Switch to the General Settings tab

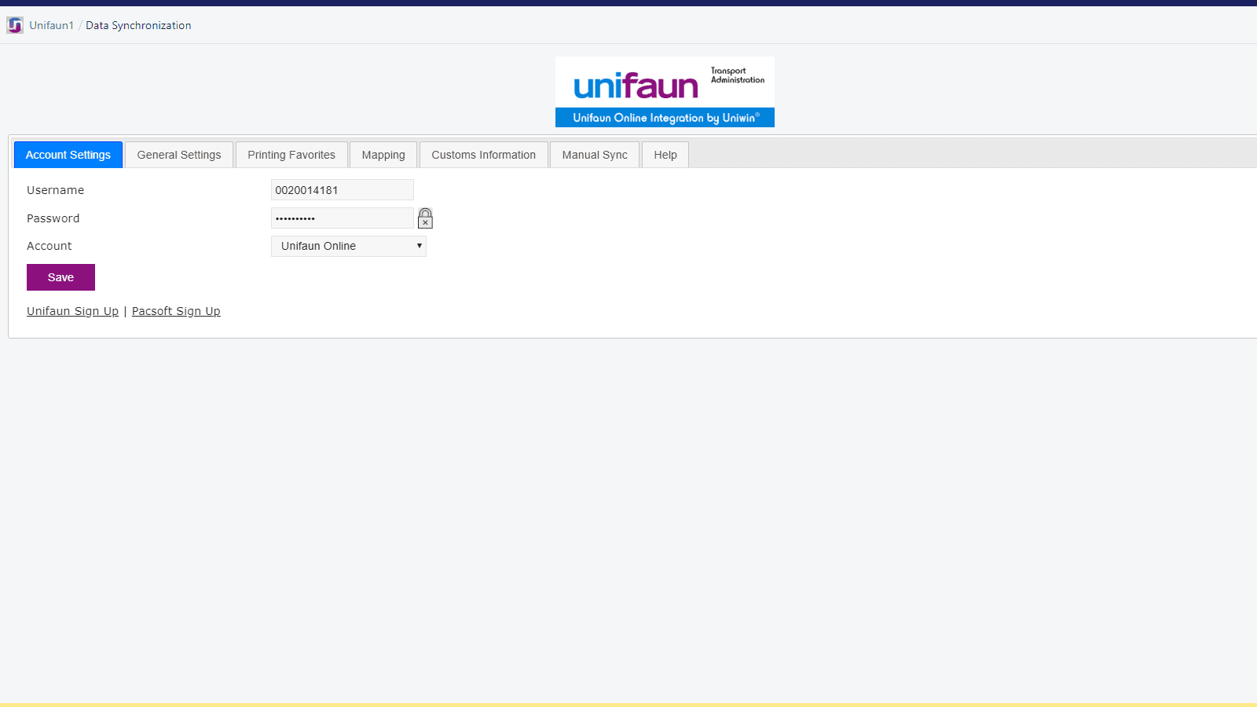(178, 154)
